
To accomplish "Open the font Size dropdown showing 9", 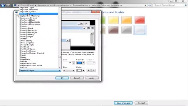I will tap(69, 70).
